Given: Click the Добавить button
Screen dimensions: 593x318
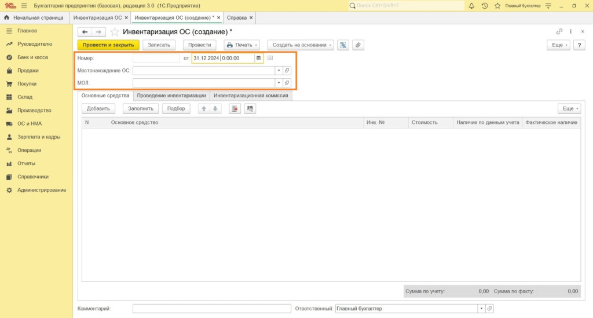Looking at the screenshot, I should click(x=98, y=108).
